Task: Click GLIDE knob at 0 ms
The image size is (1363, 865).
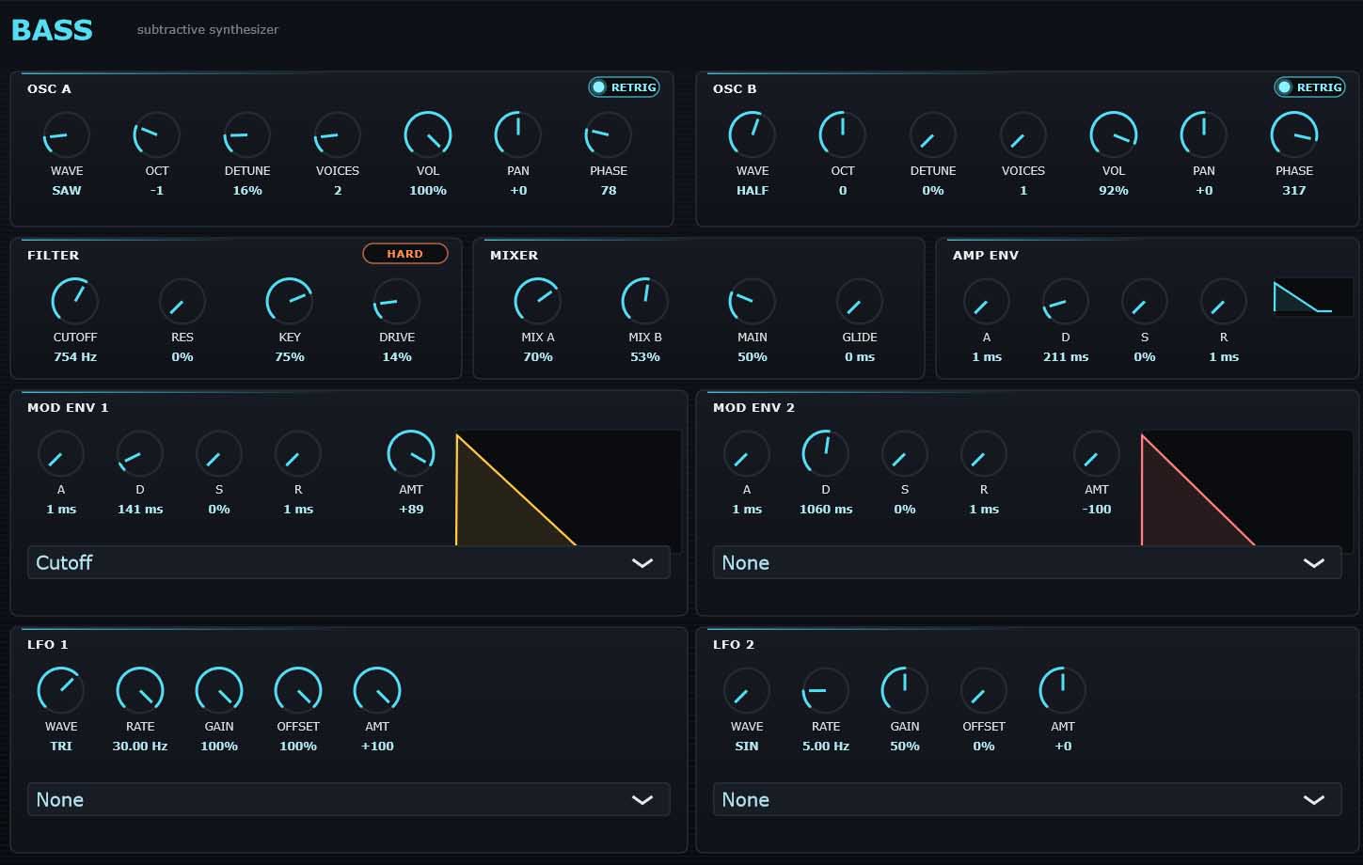Action: pos(860,302)
